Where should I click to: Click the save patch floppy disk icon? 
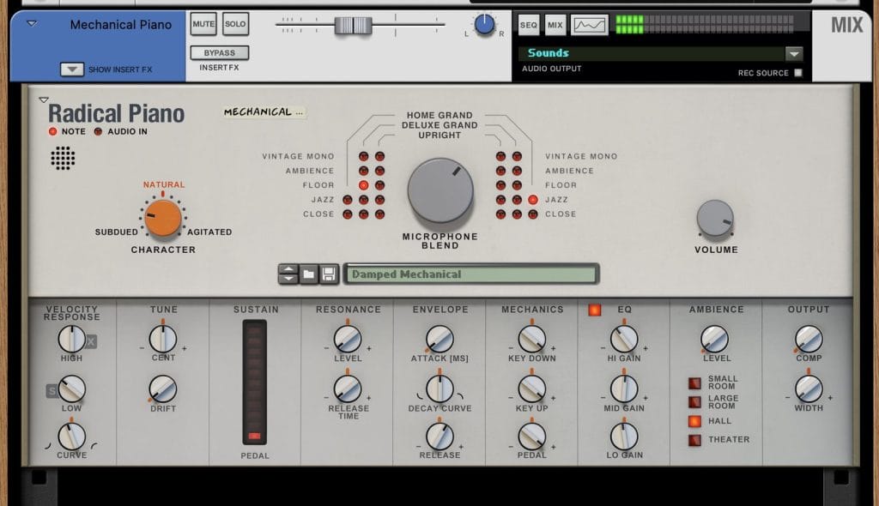[329, 274]
